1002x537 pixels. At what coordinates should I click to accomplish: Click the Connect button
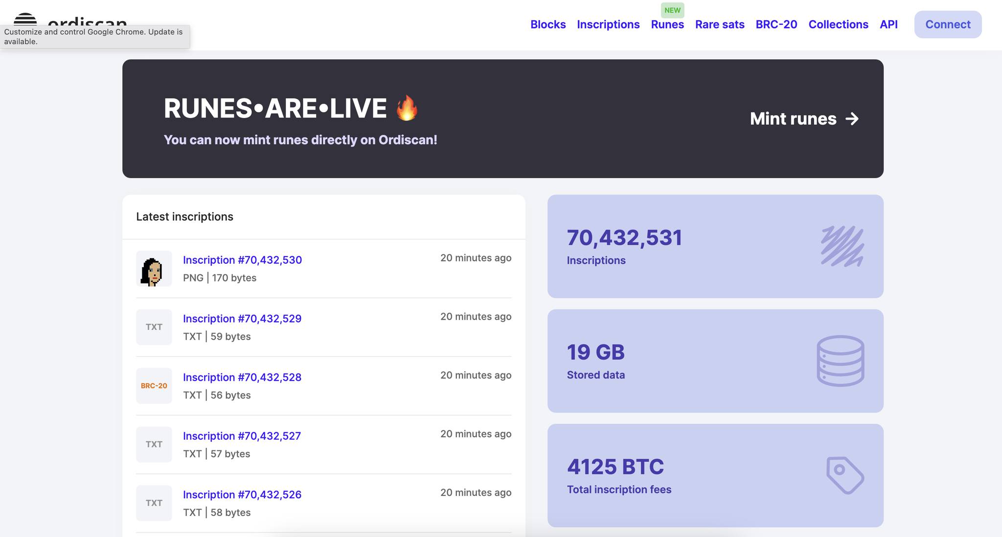948,24
